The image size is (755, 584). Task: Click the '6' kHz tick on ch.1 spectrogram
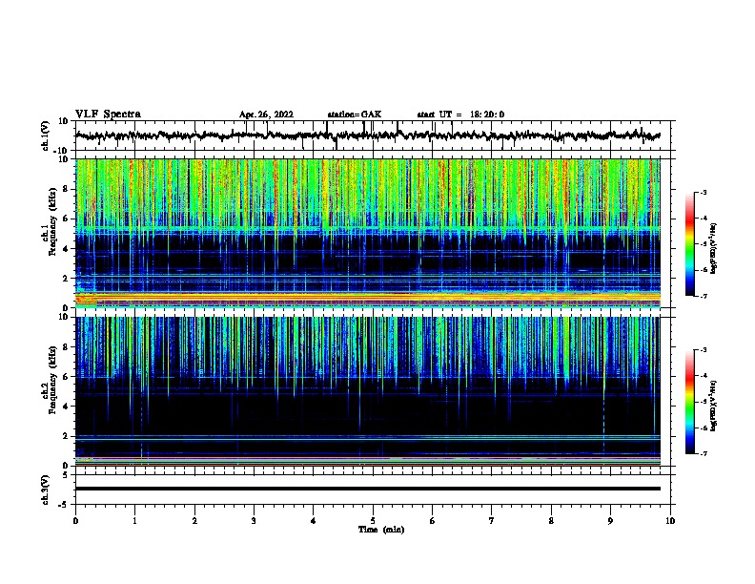(66, 219)
